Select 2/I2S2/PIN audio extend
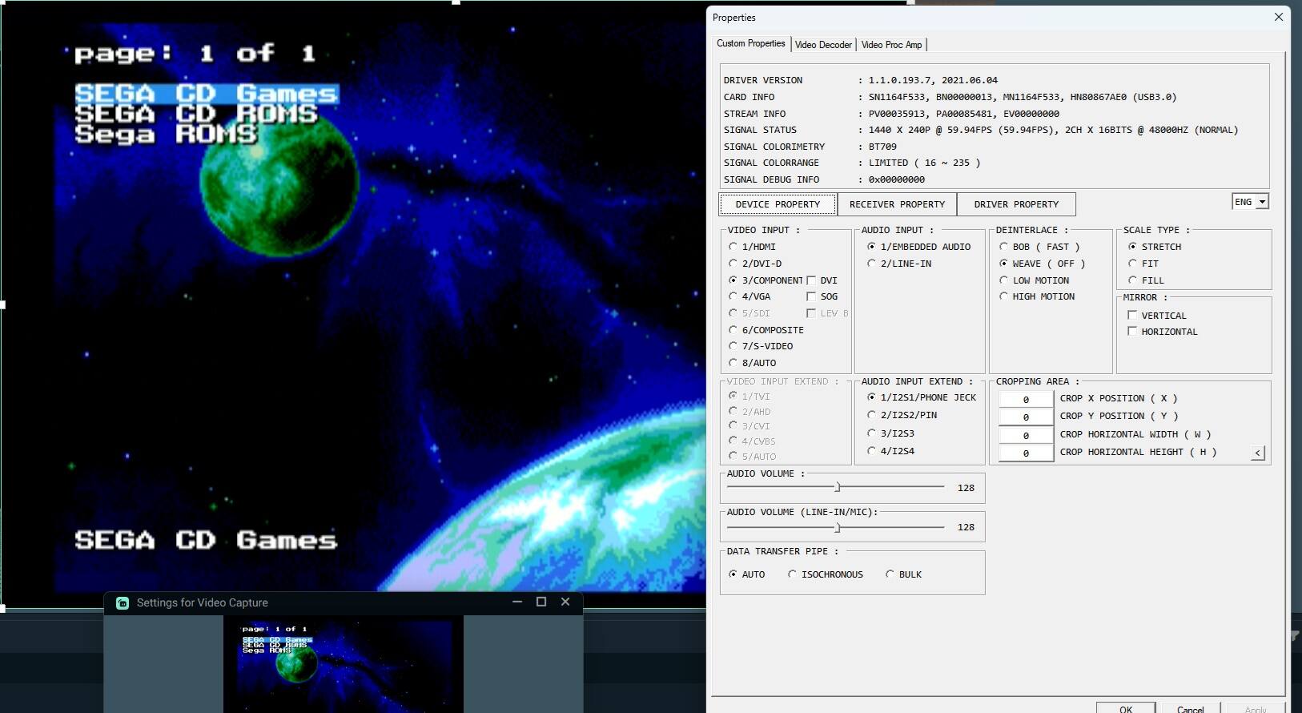Viewport: 1302px width, 713px height. point(902,415)
